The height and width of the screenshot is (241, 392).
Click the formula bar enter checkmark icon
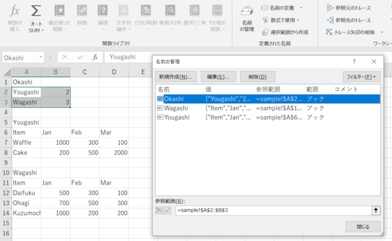click(x=80, y=57)
